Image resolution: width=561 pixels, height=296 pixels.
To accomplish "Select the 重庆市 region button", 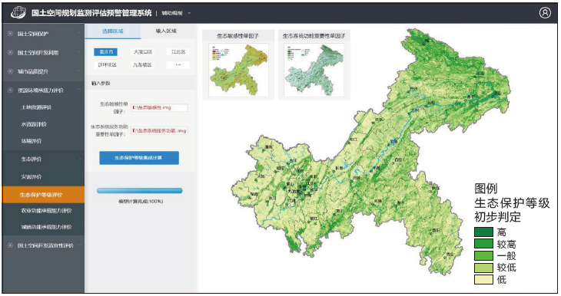I will click(105, 52).
